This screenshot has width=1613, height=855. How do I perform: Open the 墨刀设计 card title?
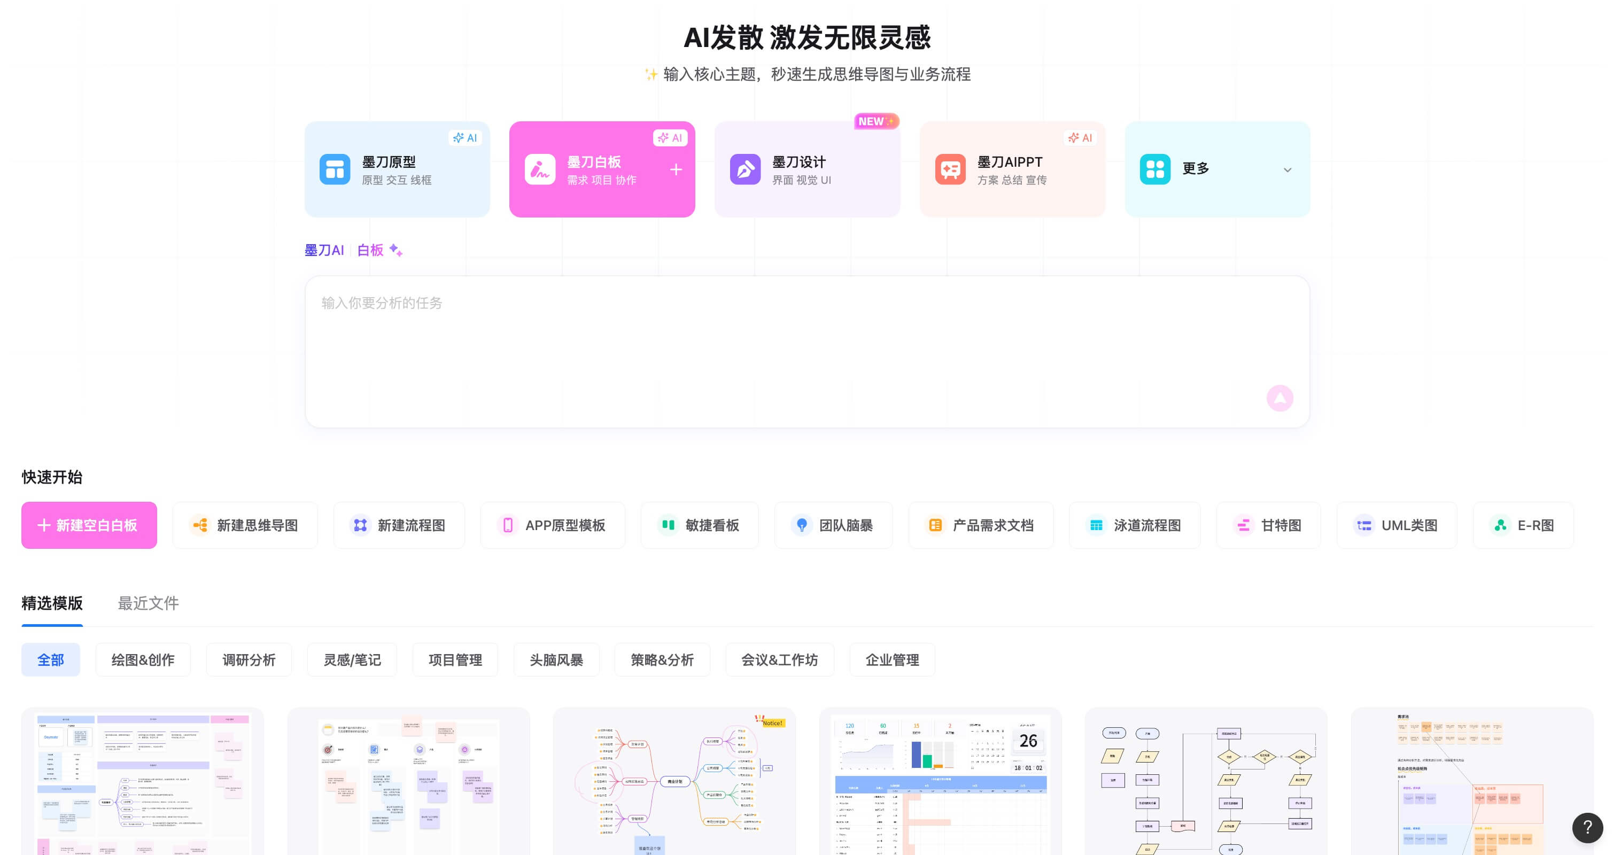pyautogui.click(x=799, y=162)
